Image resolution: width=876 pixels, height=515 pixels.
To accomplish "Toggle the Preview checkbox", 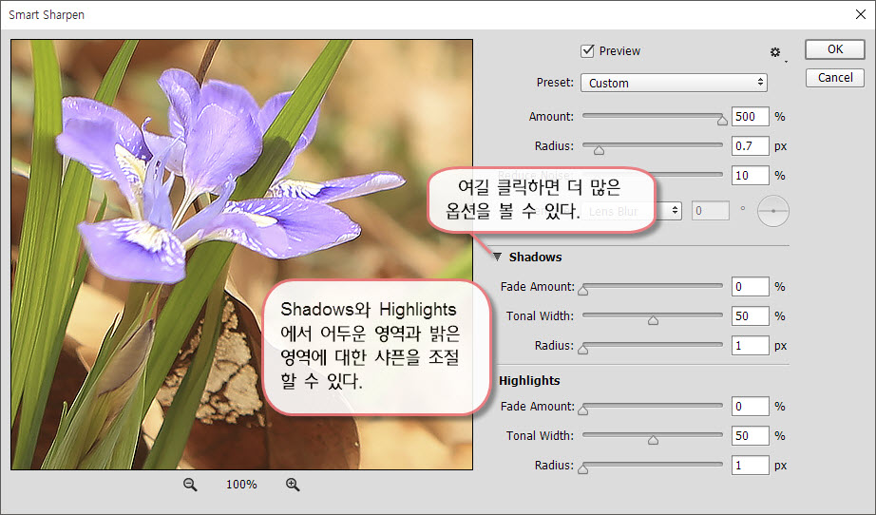I will coord(587,50).
